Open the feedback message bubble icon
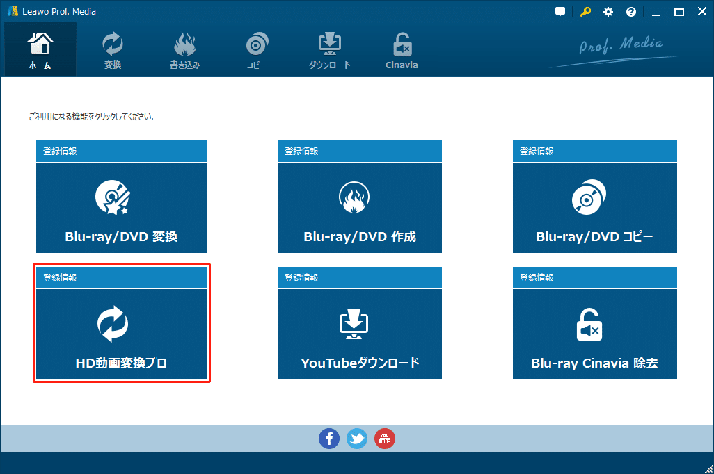Viewport: 714px width, 474px height. 560,11
